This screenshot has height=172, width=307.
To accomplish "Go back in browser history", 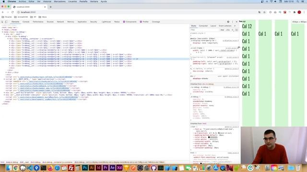I will click(x=3, y=12).
